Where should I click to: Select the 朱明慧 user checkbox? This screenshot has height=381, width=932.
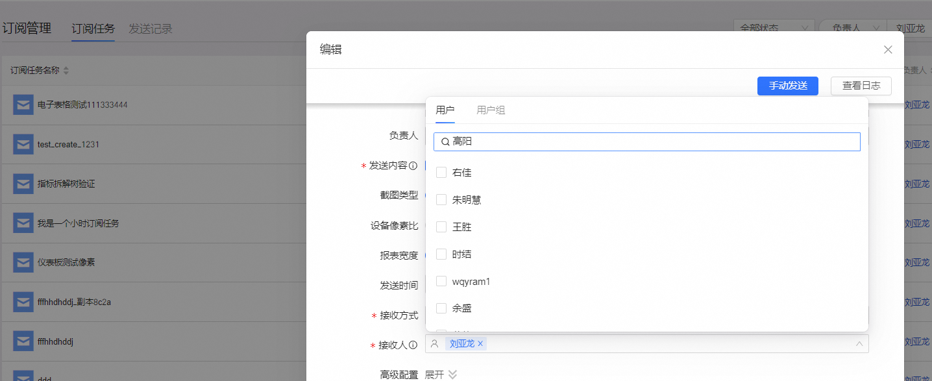pyautogui.click(x=441, y=200)
